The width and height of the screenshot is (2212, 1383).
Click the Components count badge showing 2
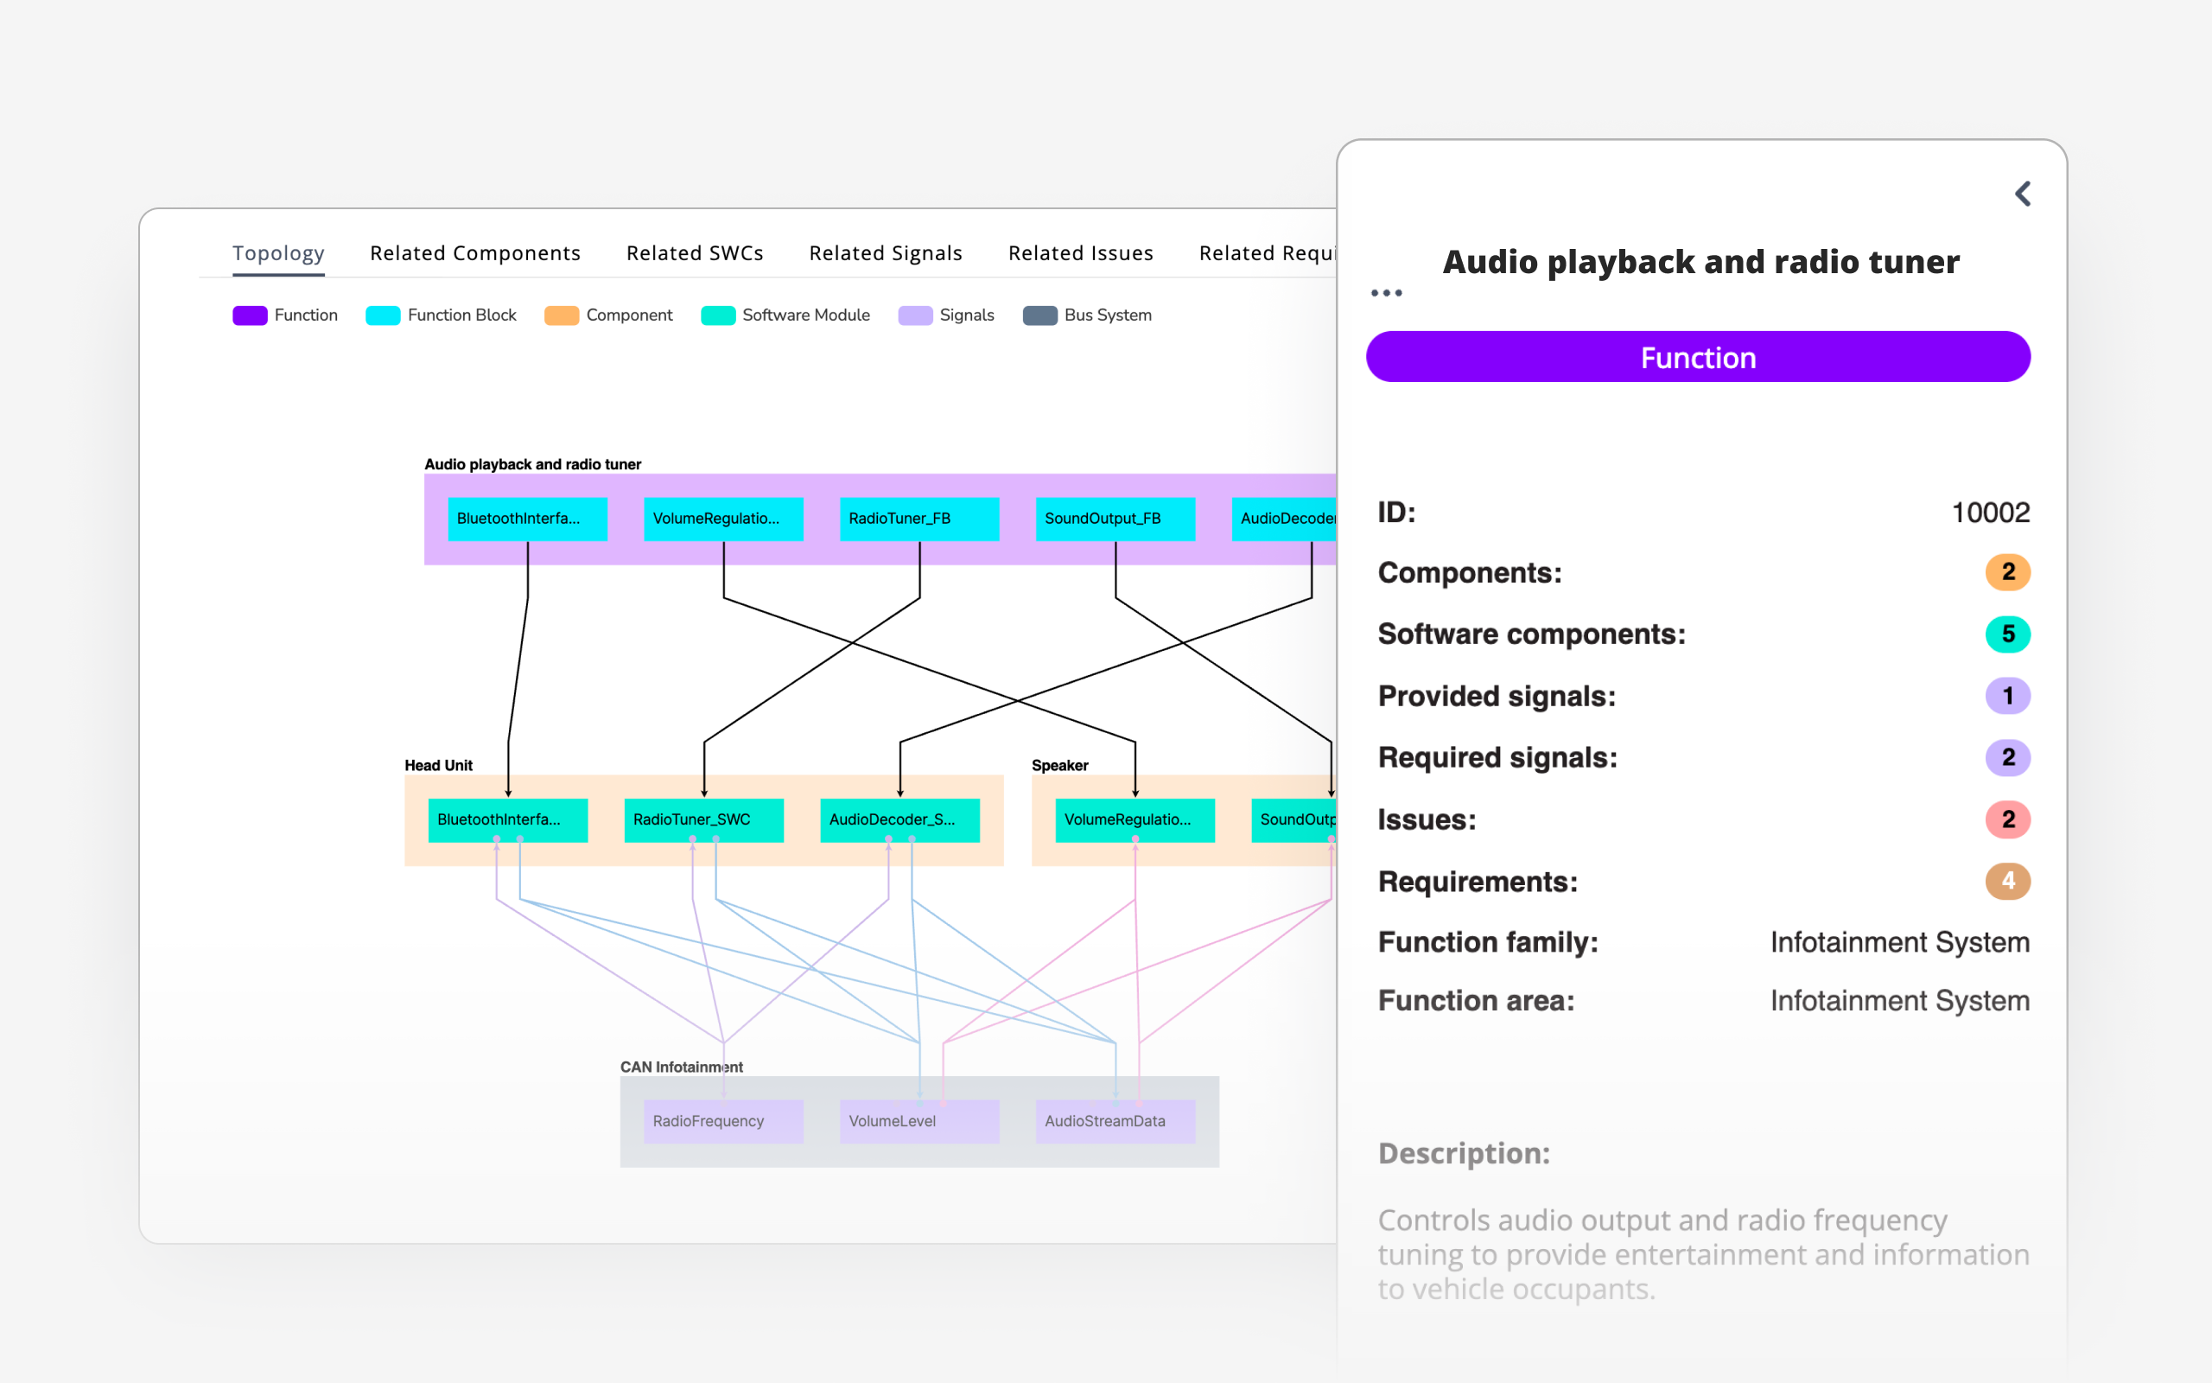[2008, 571]
